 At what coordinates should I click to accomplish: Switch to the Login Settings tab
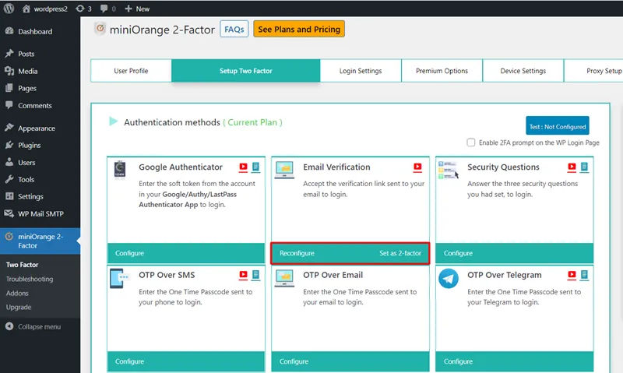tap(361, 71)
